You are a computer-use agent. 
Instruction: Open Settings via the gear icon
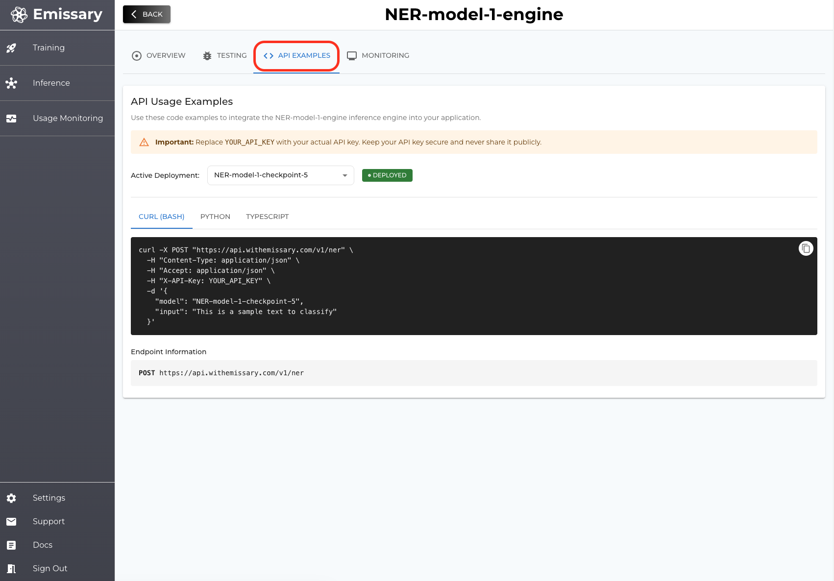pyautogui.click(x=11, y=498)
